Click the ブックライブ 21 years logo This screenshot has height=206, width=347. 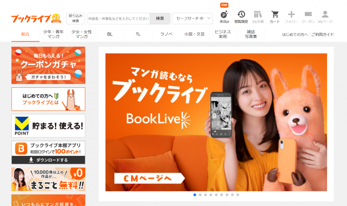(36, 18)
